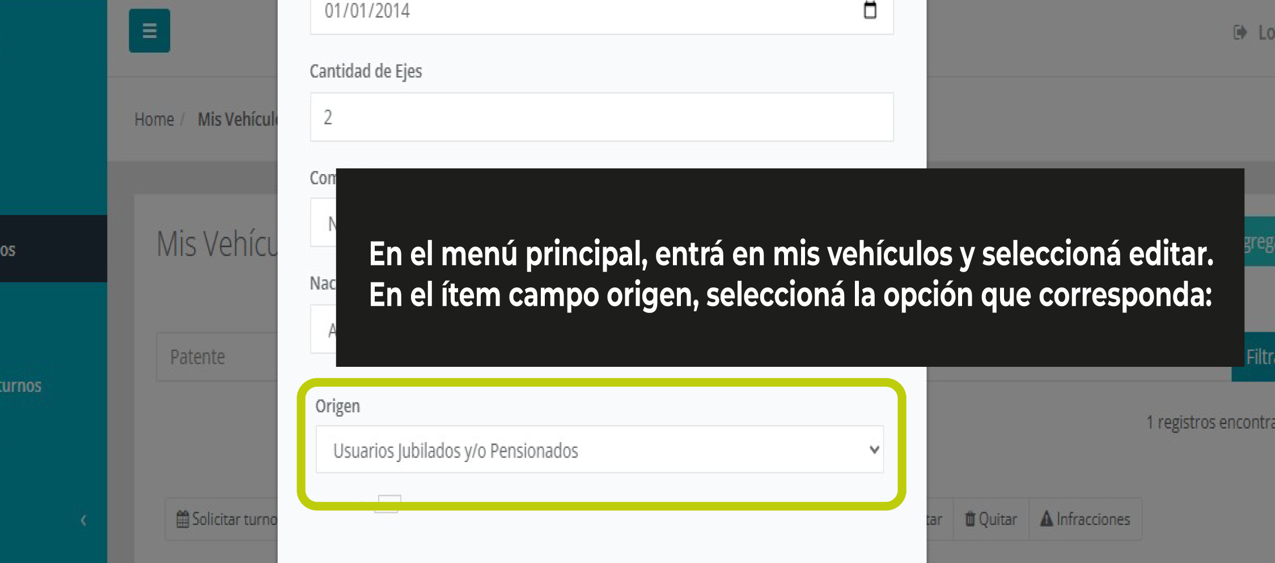The height and width of the screenshot is (563, 1275).
Task: Click the partially hidden field under the Com label
Action: (323, 223)
